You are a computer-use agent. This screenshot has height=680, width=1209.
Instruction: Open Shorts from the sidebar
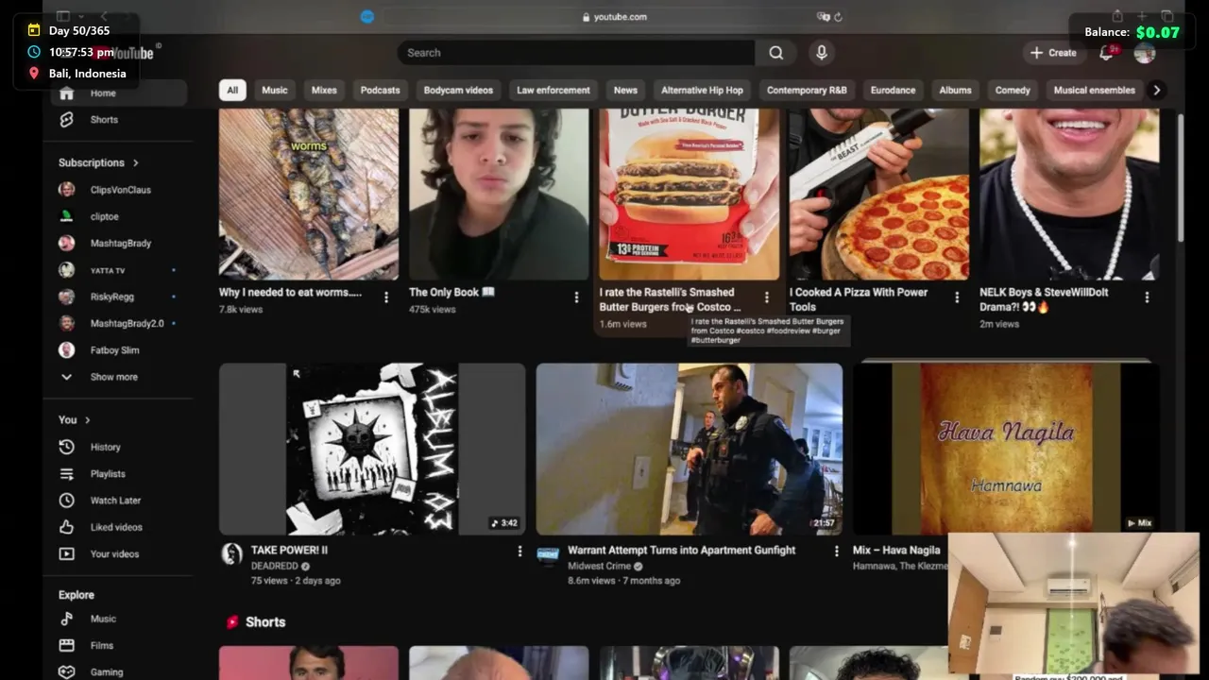click(118, 120)
